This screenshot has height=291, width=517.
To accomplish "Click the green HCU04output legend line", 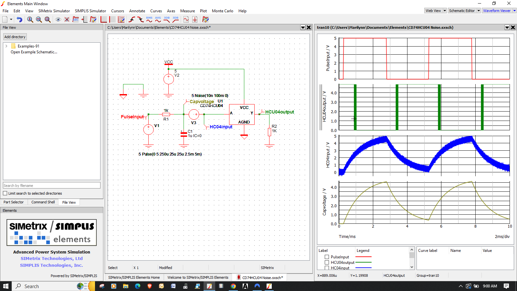I will [364, 262].
